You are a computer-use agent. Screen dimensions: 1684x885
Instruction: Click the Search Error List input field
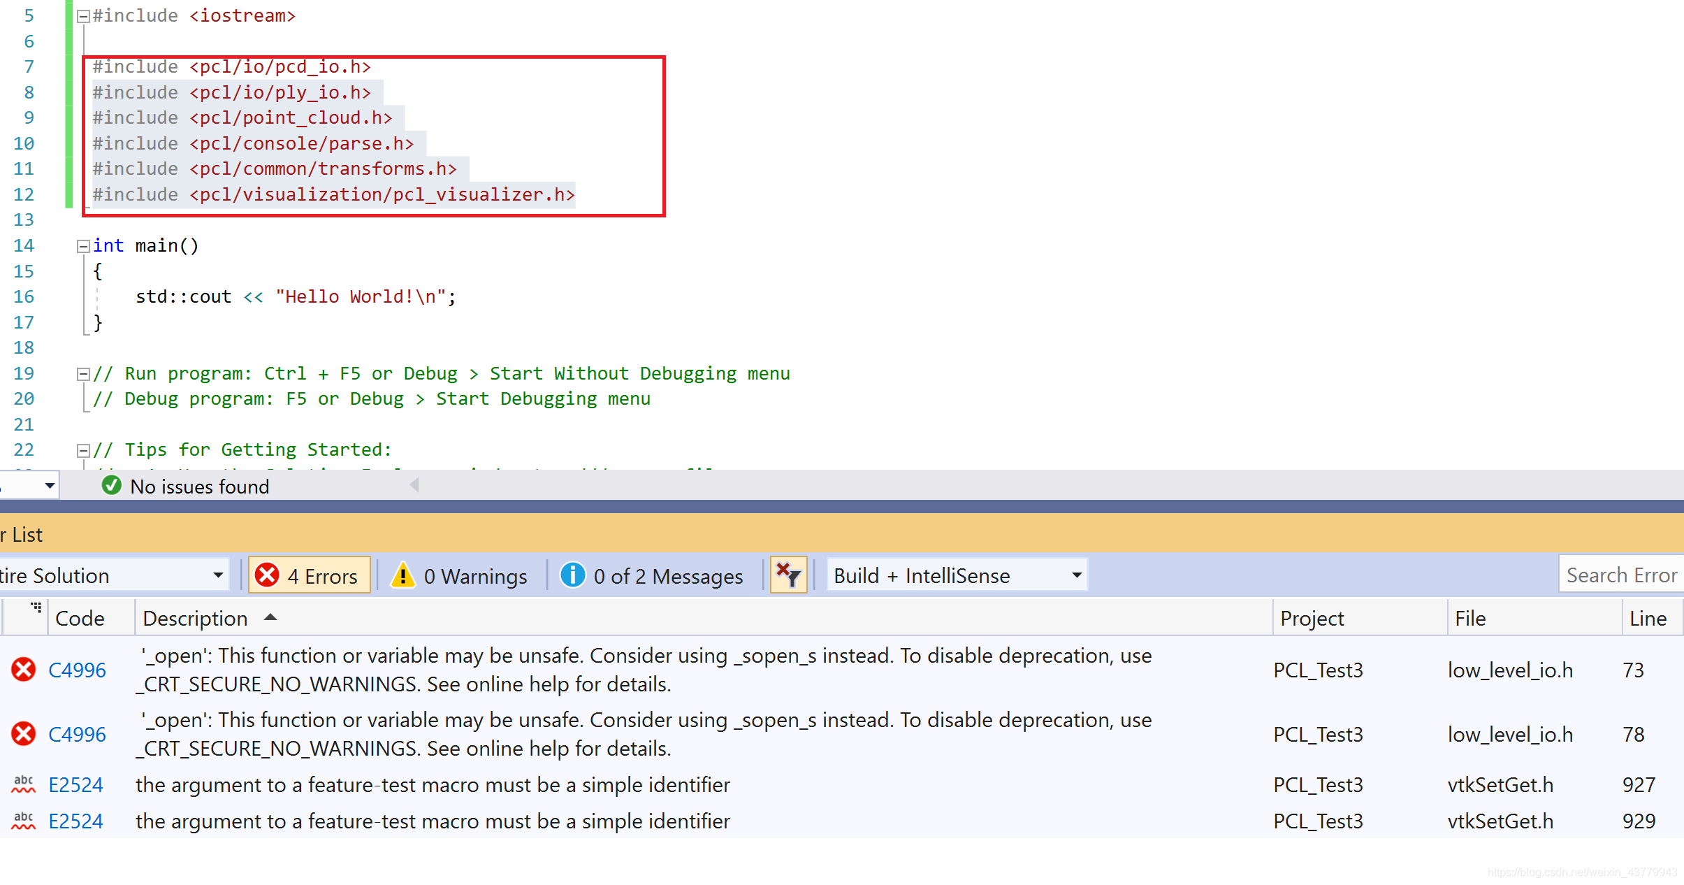tap(1620, 575)
